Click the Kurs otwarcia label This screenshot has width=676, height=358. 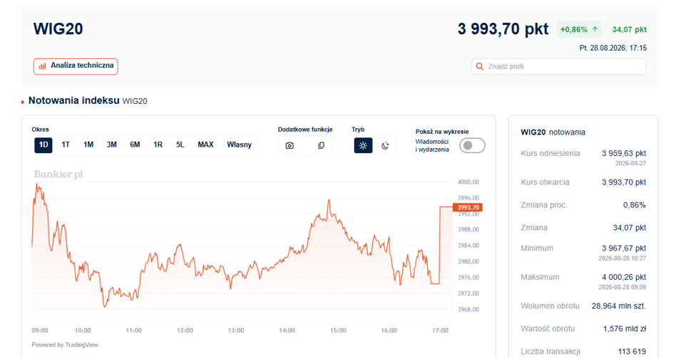pyautogui.click(x=545, y=182)
